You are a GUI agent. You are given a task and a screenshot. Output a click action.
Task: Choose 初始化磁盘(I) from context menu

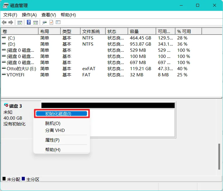(62, 113)
